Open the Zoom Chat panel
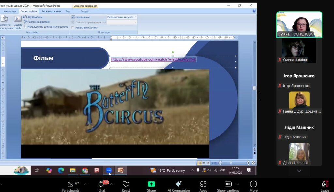 (x=102, y=186)
